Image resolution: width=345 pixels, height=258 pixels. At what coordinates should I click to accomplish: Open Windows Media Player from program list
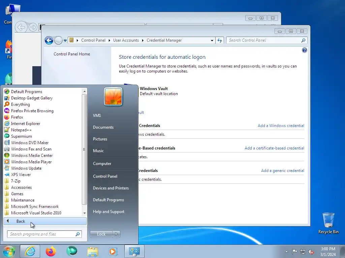coord(31,162)
